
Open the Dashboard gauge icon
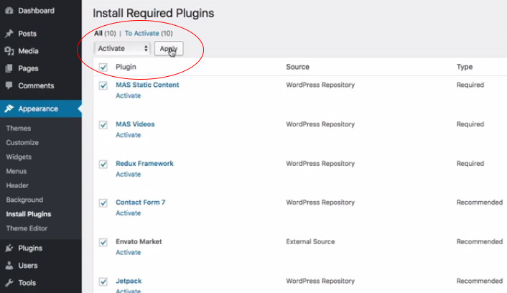(9, 10)
